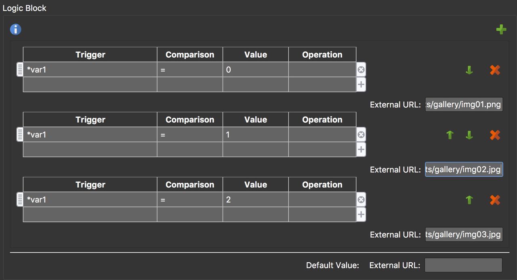Move the first condition block down
This screenshot has width=517, height=280.
[x=469, y=69]
